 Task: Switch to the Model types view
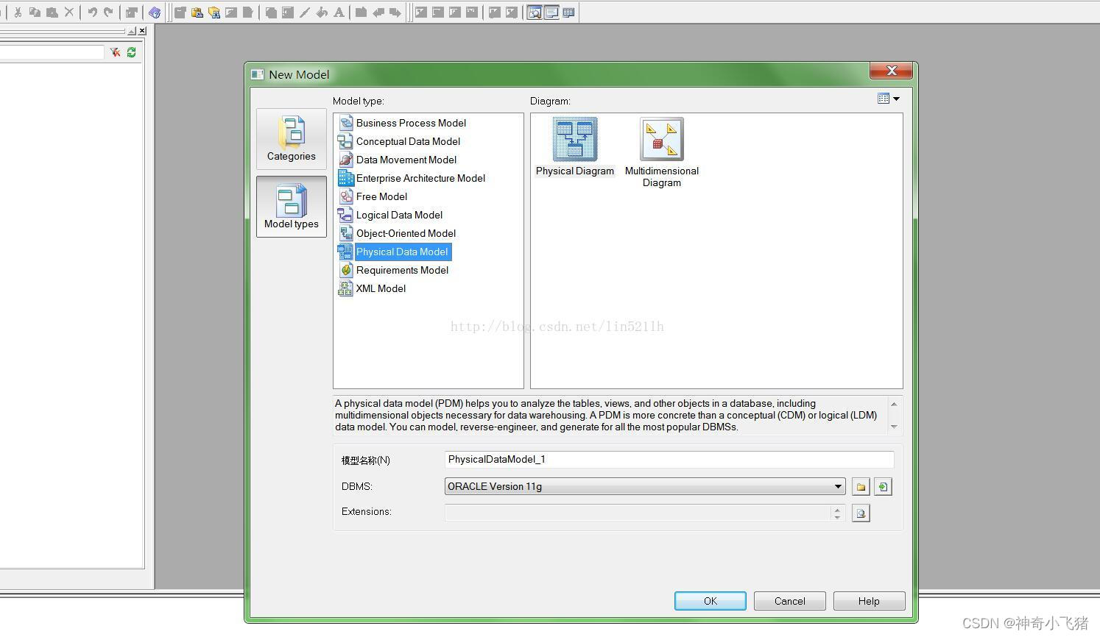[x=291, y=206]
